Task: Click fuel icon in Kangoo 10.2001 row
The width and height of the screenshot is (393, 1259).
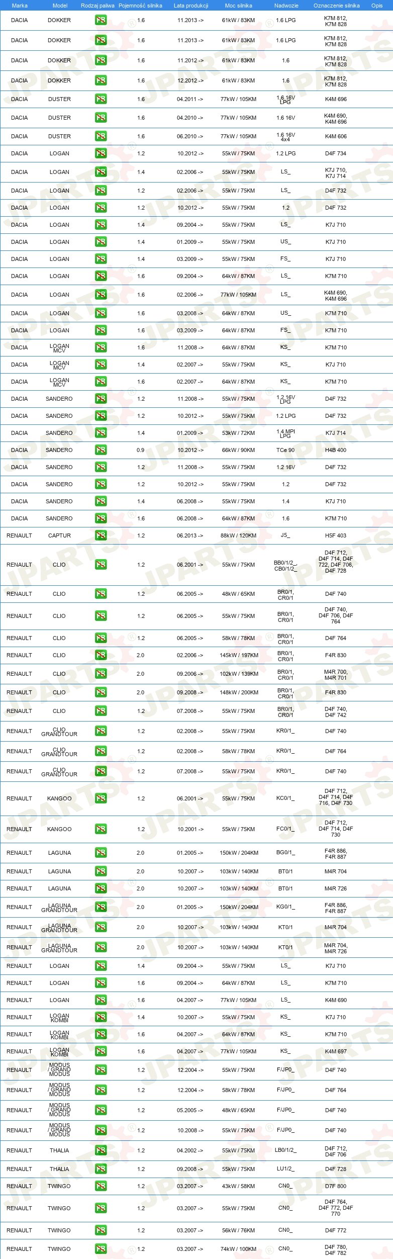Action: (101, 829)
